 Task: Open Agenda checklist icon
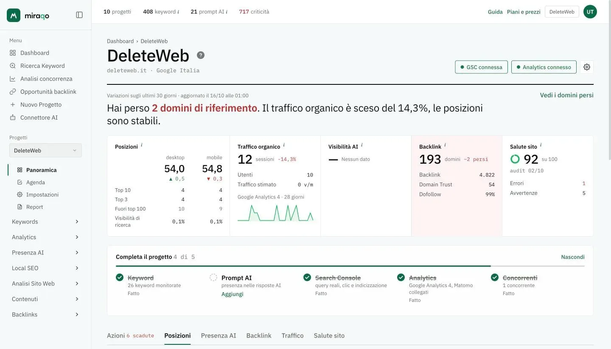pos(20,182)
